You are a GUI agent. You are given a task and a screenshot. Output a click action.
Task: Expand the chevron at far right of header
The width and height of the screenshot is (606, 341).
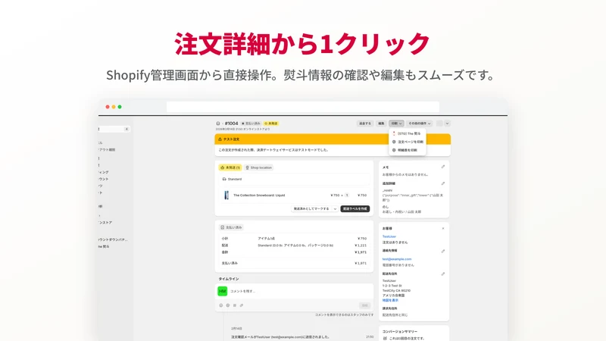coord(447,124)
